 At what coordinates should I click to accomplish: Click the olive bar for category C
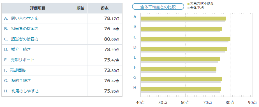point(185,39)
